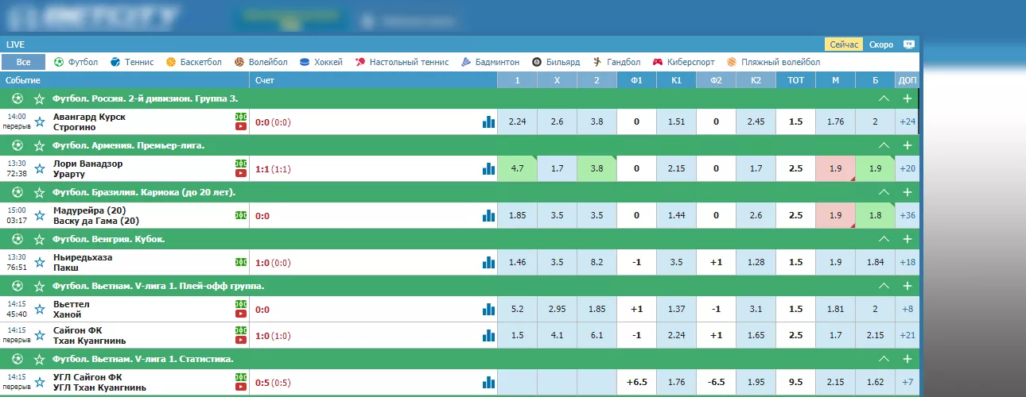The width and height of the screenshot is (1026, 397).
Task: Show Скоро upcoming events
Action: click(x=881, y=44)
